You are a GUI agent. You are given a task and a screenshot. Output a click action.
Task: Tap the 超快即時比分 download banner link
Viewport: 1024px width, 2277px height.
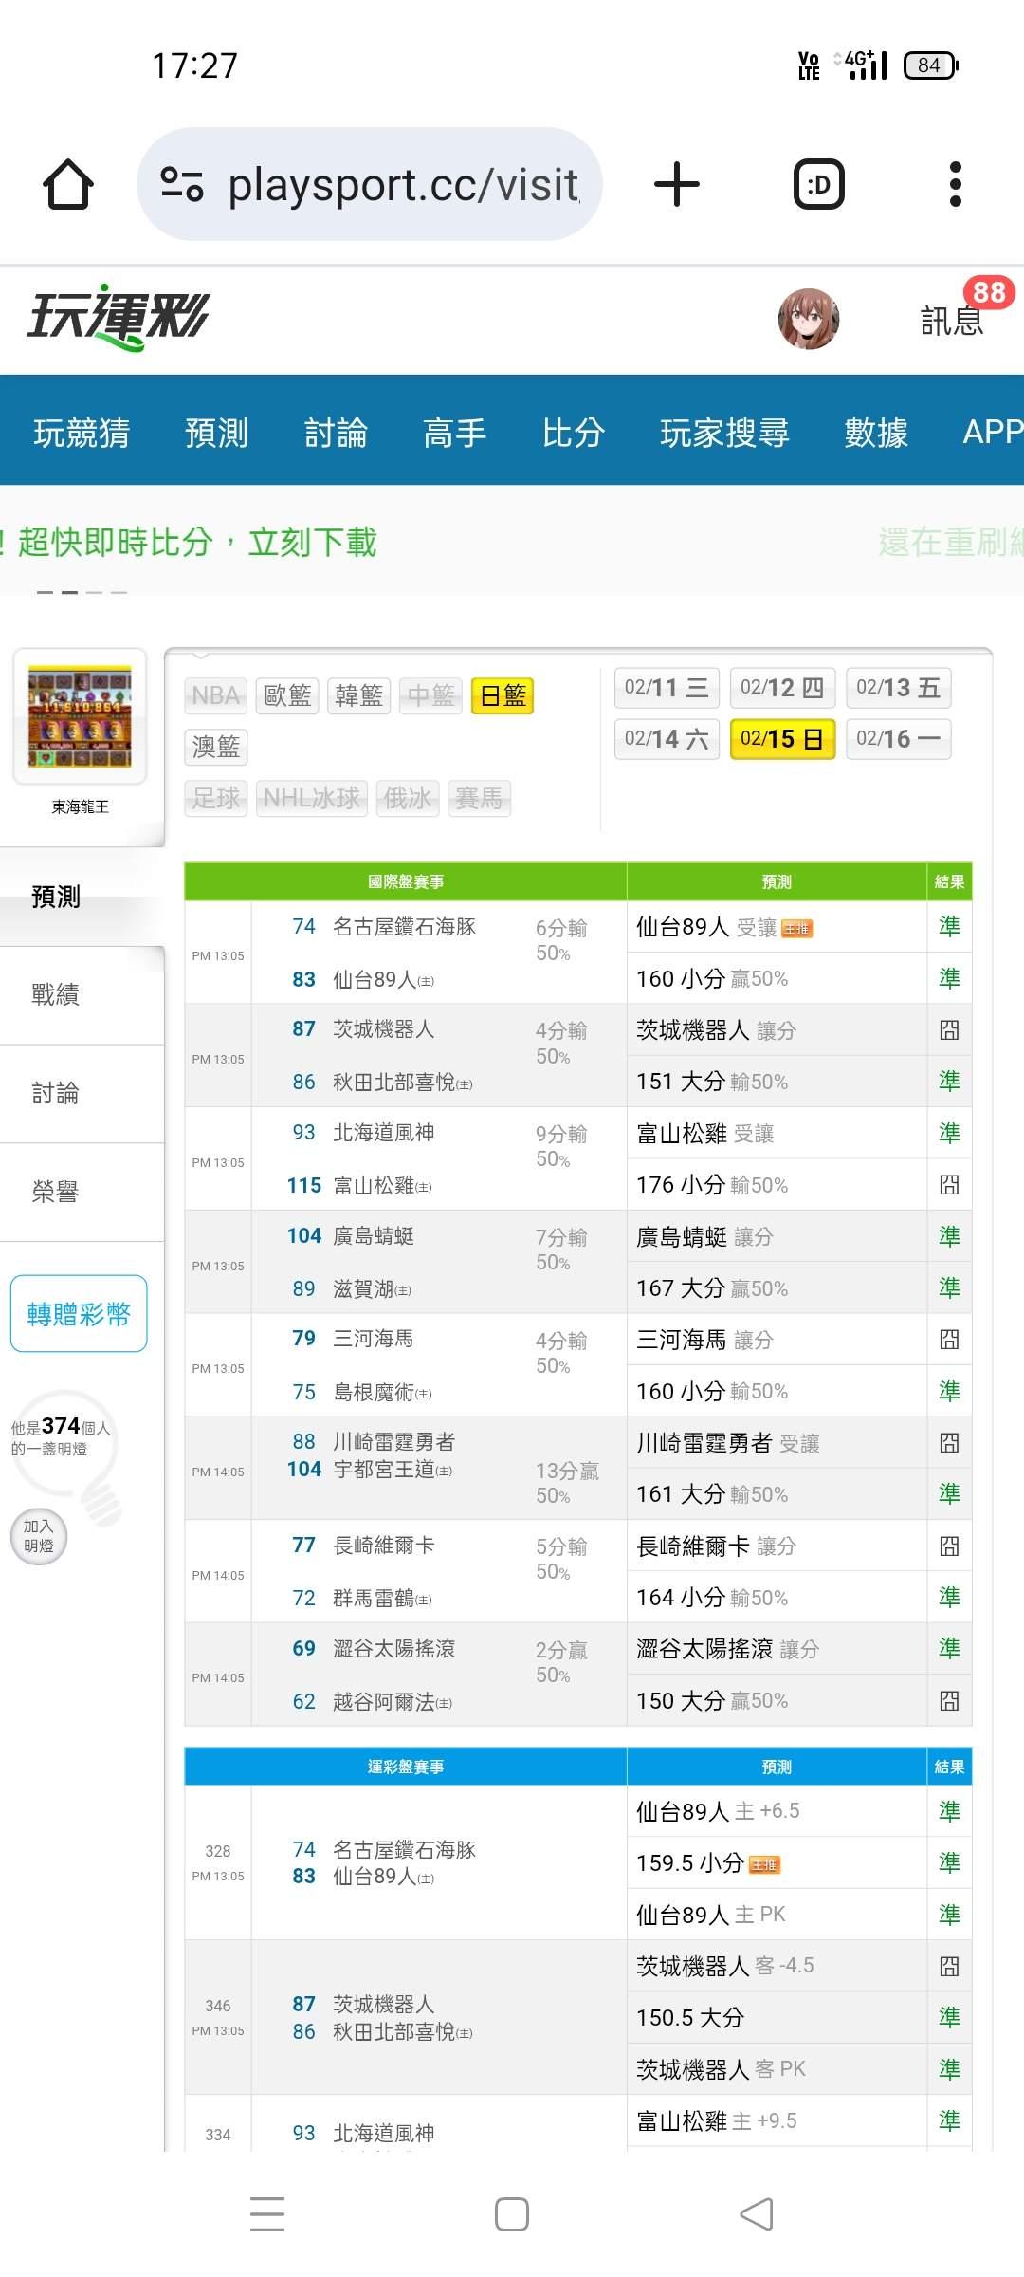click(x=197, y=543)
